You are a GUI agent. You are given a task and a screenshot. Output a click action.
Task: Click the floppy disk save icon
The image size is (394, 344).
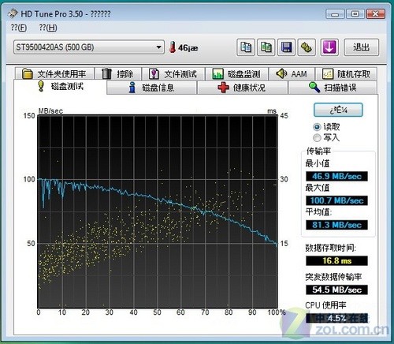point(286,47)
